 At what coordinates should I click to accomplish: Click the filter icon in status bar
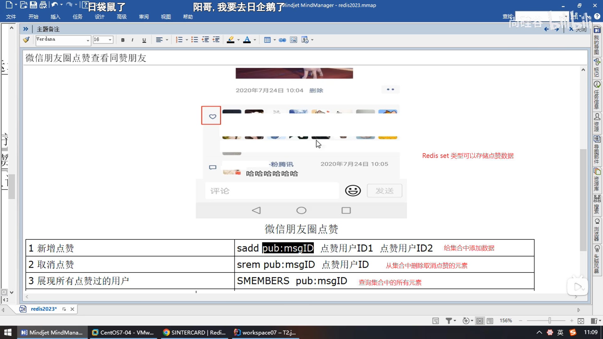[449, 320]
